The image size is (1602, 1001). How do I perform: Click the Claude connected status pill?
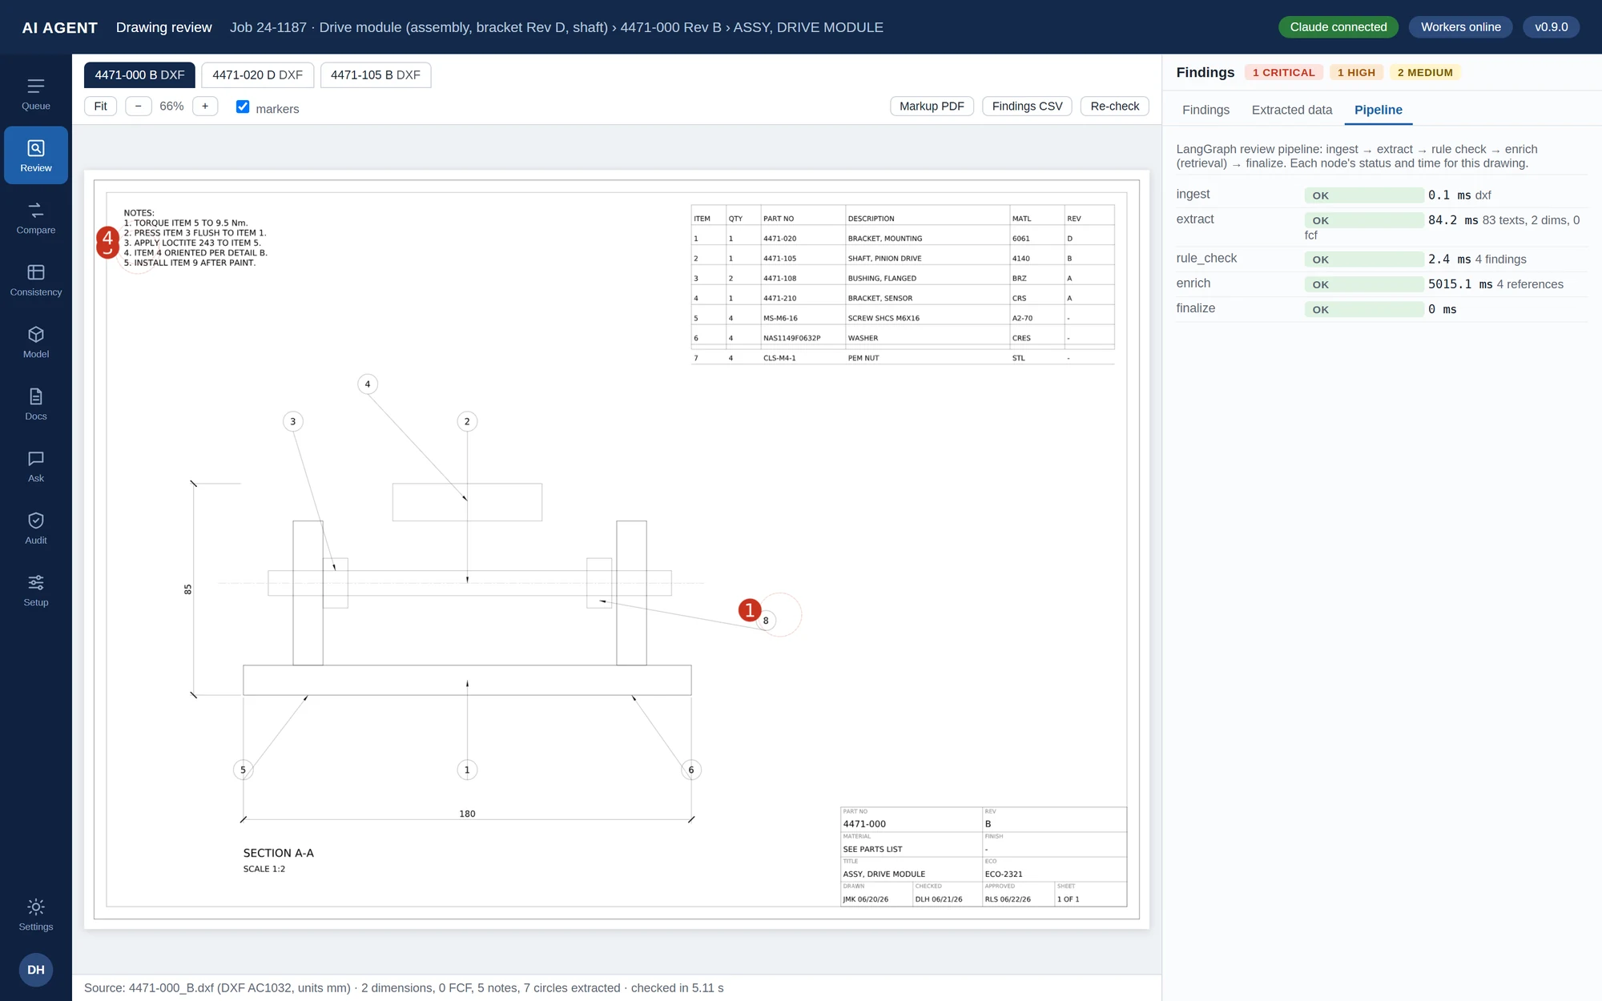[x=1338, y=27]
